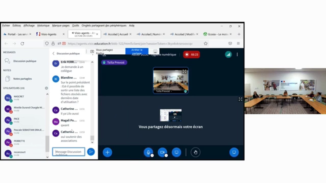
Task: Make the screen share area fullscreen
Action: (240, 99)
